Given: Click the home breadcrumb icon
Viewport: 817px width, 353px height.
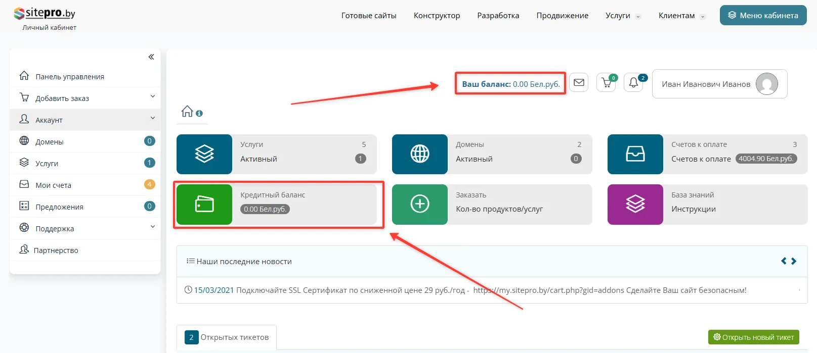Looking at the screenshot, I should point(187,112).
